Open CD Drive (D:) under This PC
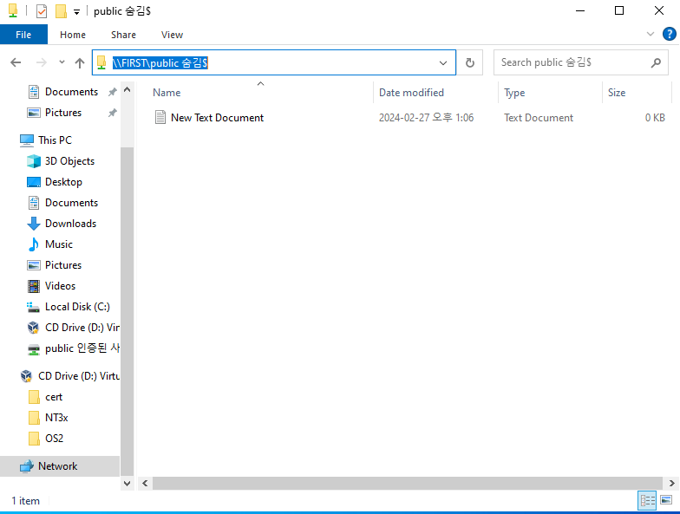The image size is (680, 514). tap(73, 328)
